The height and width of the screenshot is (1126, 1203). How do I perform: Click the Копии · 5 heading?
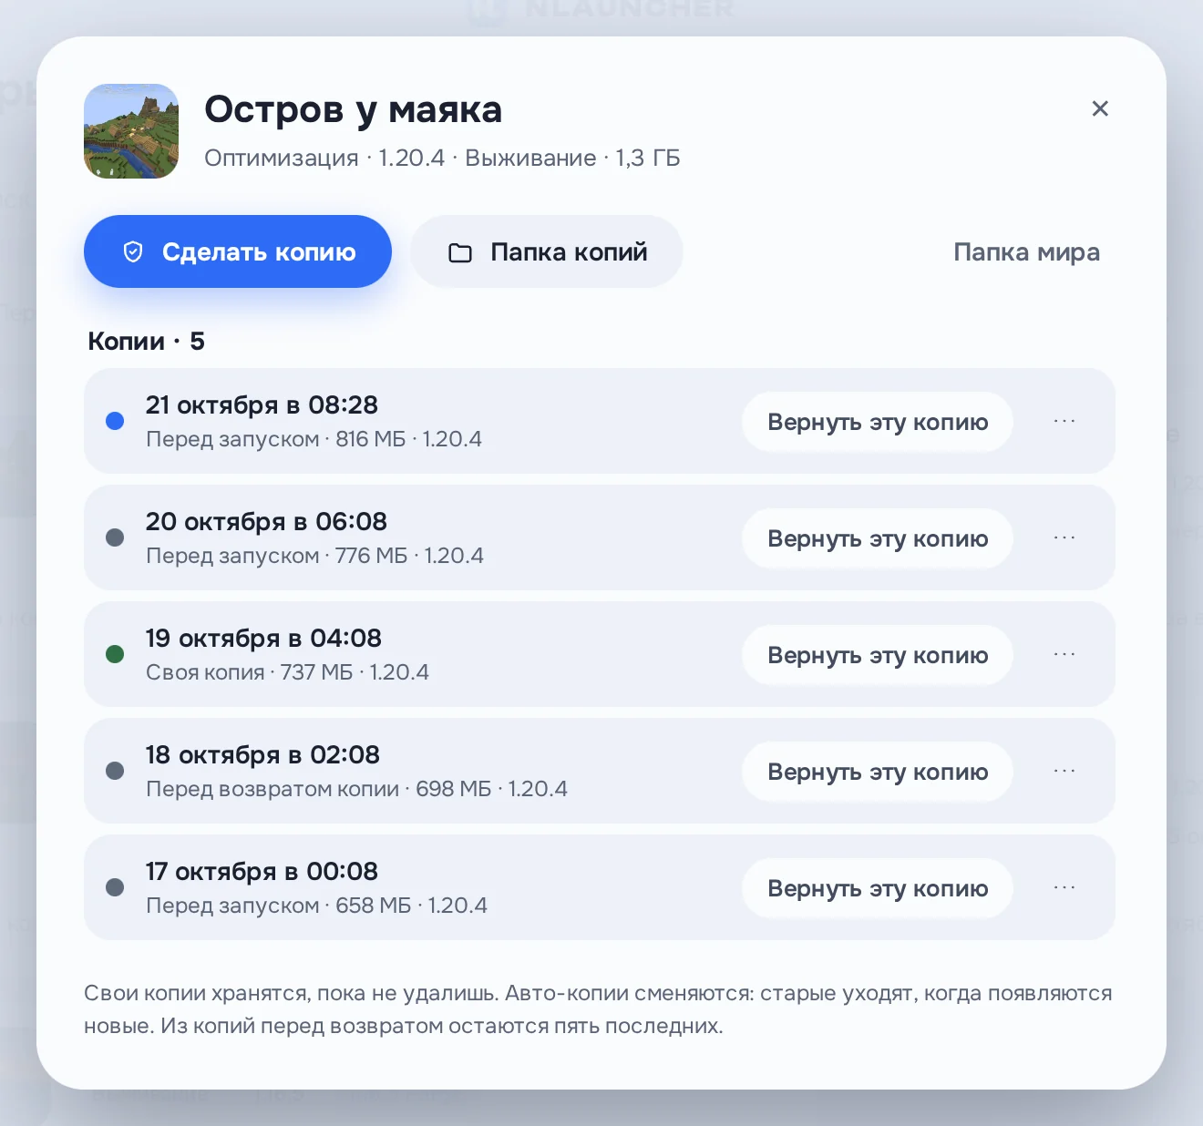click(x=146, y=342)
